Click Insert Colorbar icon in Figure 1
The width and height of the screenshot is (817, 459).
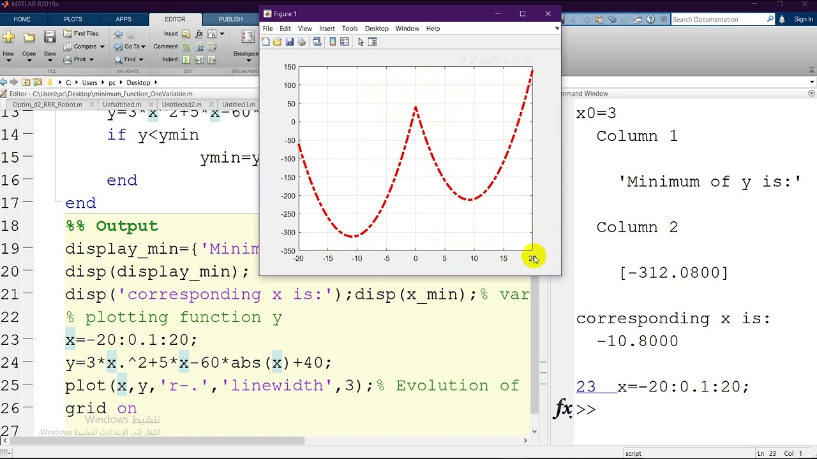tap(333, 41)
